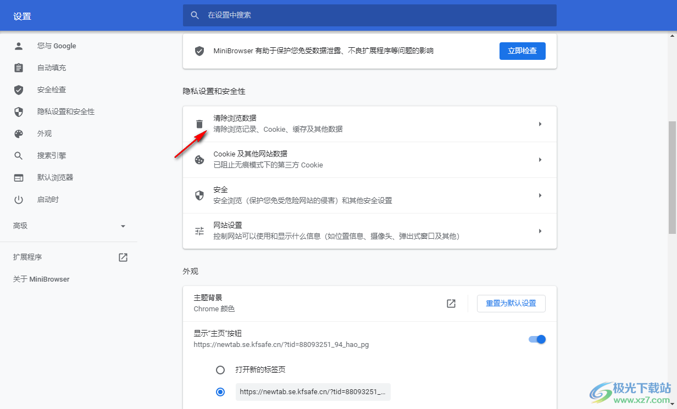
Task: Open 安全 settings via its right chevron
Action: pos(540,195)
